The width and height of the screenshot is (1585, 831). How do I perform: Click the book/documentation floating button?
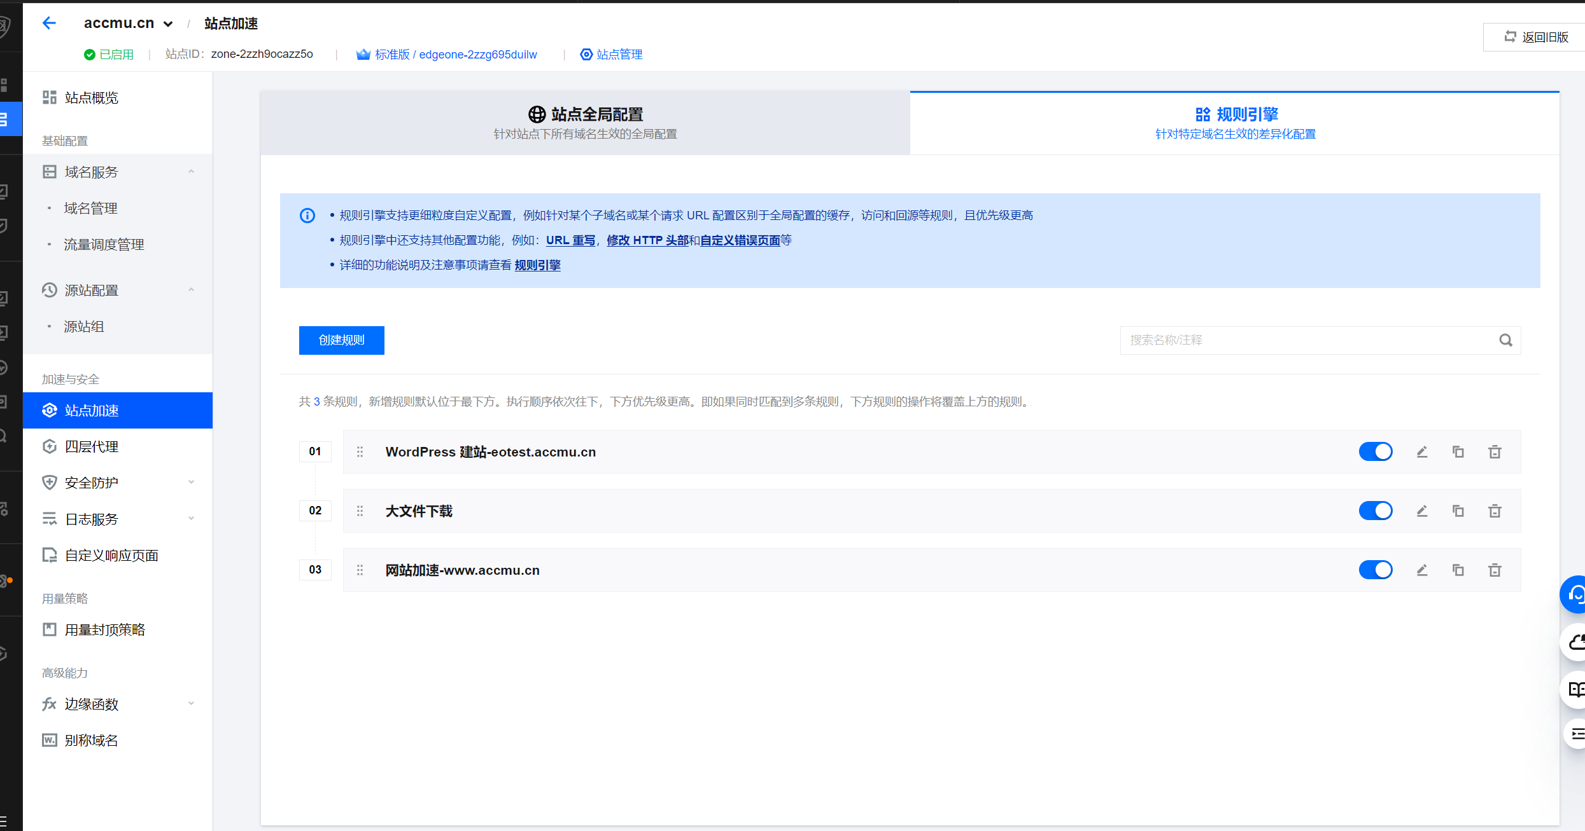(x=1574, y=690)
